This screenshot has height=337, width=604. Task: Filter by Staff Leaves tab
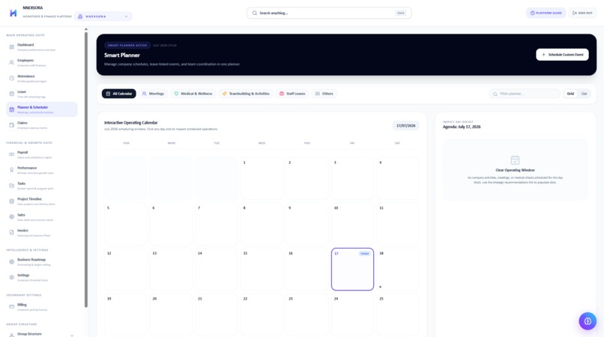(x=292, y=94)
